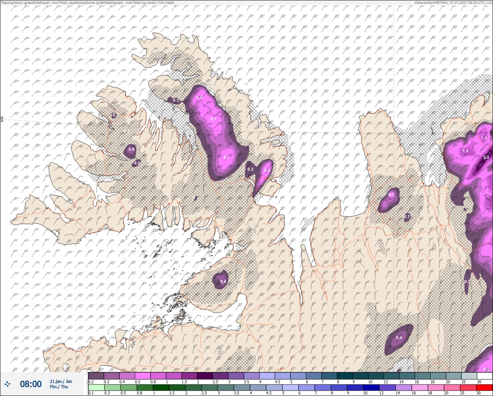Pick the upper legend swatch labeled 0.5

pos(143,376)
